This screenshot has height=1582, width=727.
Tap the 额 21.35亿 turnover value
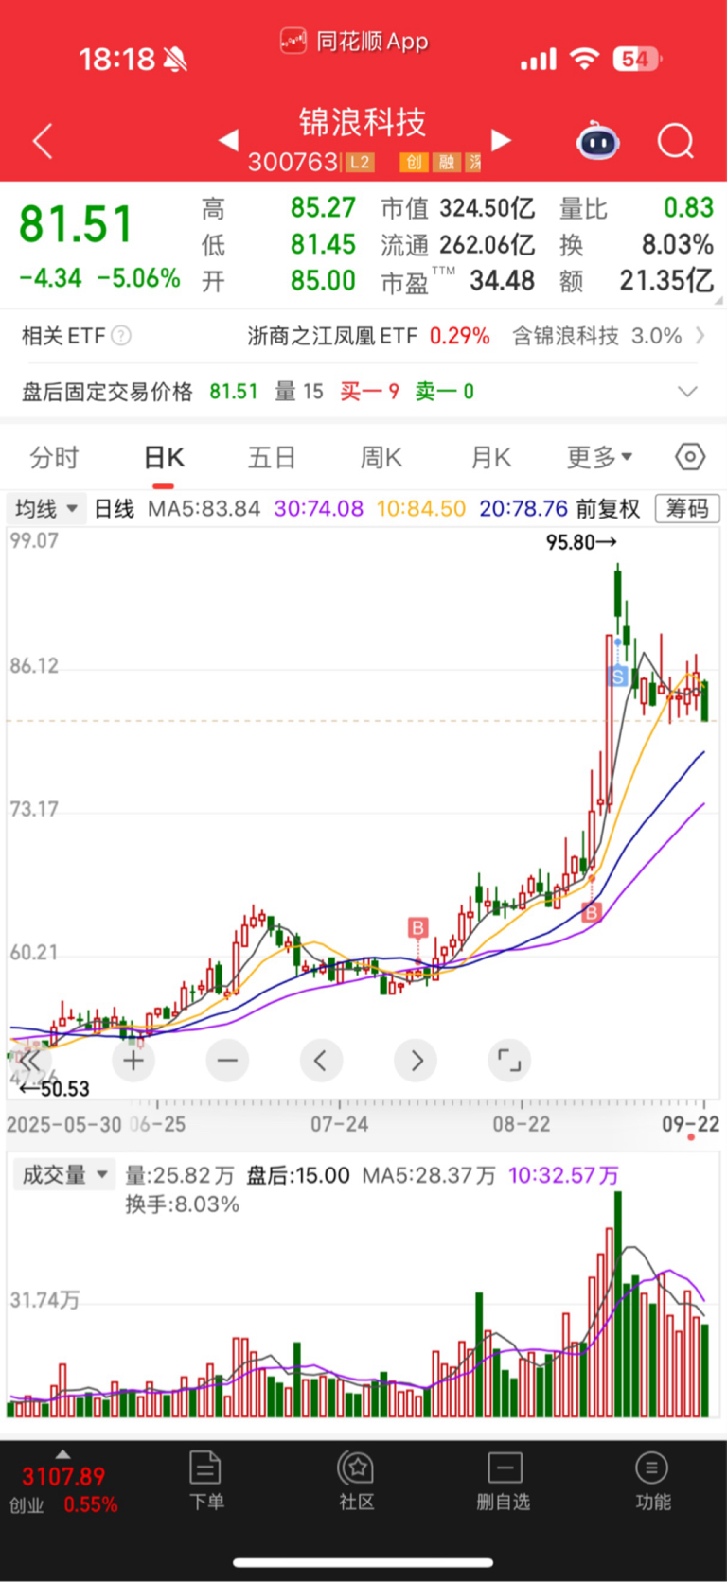tap(666, 281)
